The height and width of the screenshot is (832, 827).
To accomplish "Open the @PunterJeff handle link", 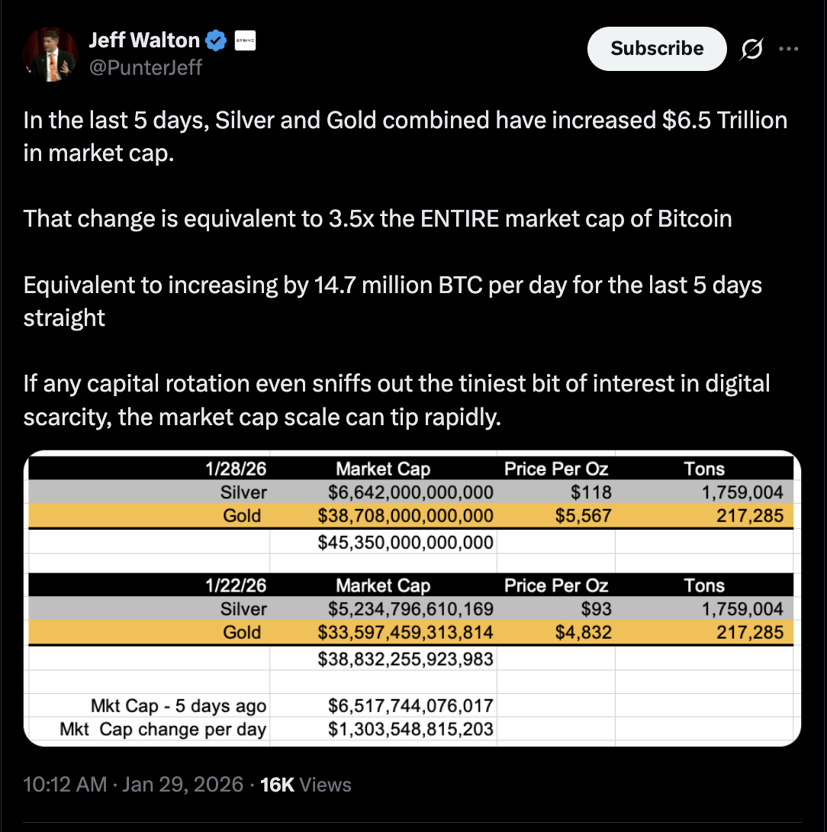I will pos(146,67).
